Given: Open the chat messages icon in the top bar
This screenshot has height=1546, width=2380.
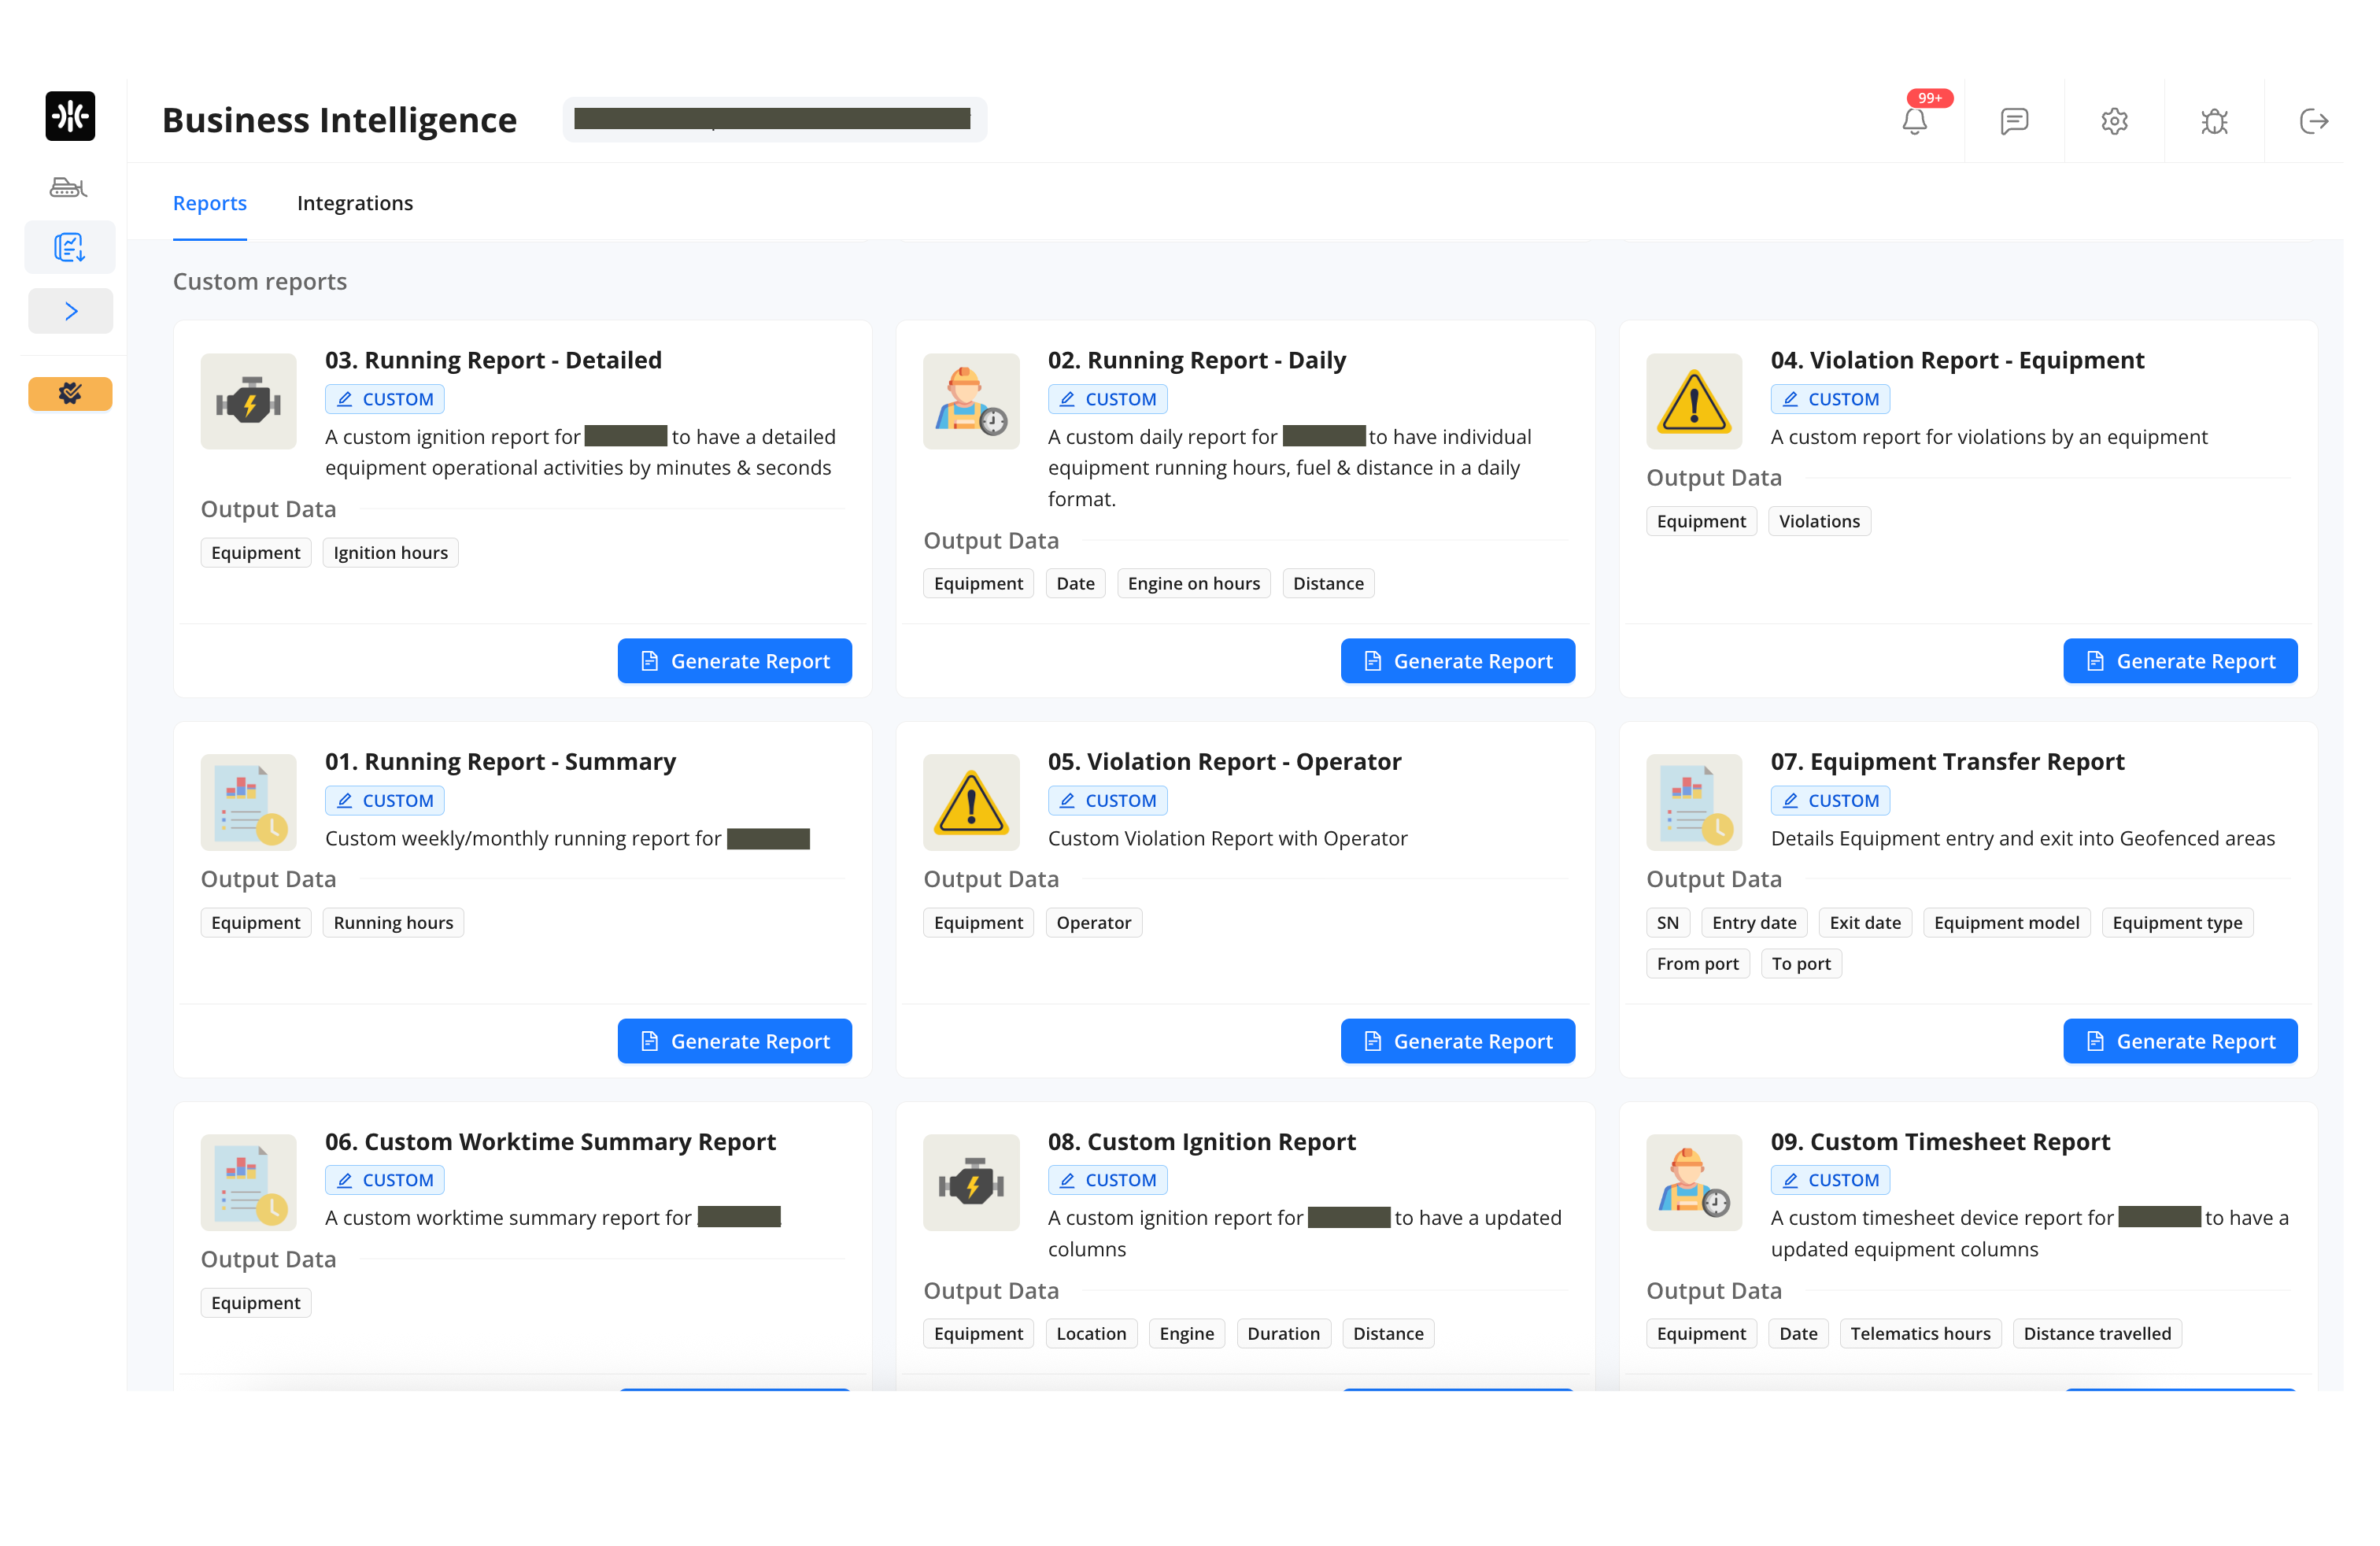Looking at the screenshot, I should point(2015,121).
